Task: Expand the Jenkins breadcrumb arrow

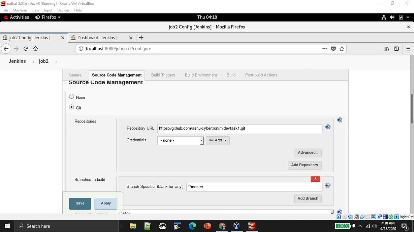Action: (x=33, y=62)
